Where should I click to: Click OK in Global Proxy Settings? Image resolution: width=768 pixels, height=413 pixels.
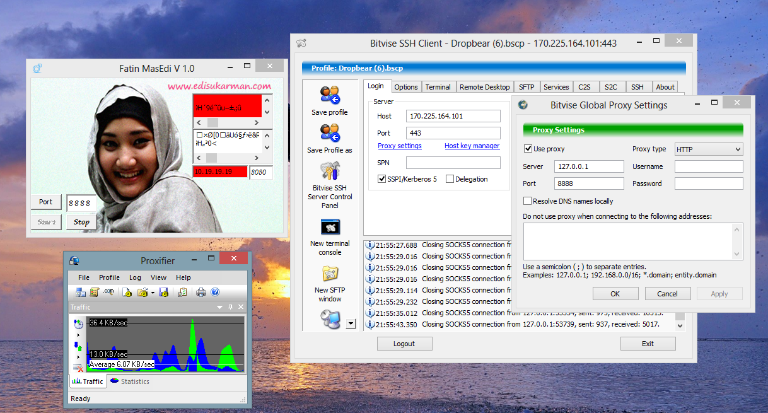[615, 294]
